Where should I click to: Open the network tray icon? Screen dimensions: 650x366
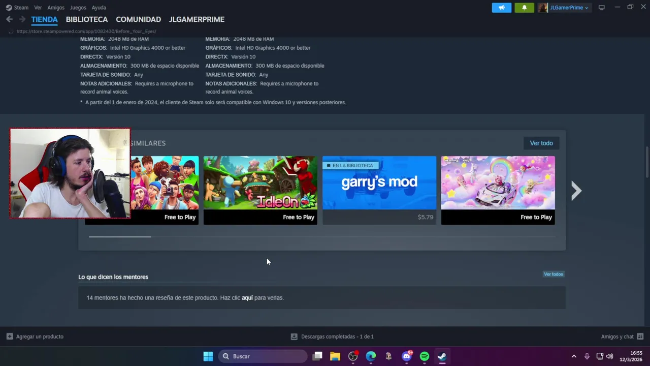pos(600,356)
